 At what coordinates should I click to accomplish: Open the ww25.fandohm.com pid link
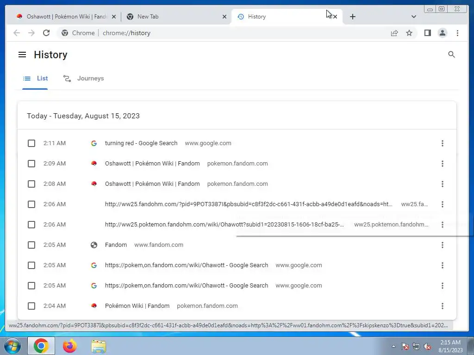pyautogui.click(x=249, y=204)
